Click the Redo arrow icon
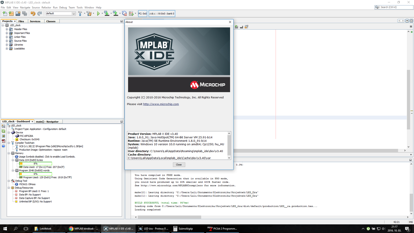This screenshot has height=233, width=414. tap(39, 14)
